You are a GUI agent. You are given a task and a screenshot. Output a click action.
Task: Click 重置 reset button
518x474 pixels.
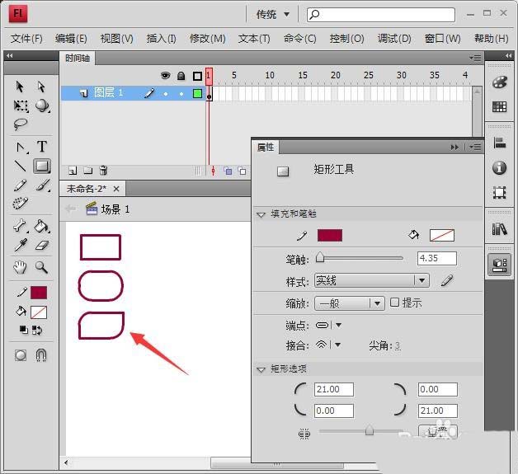[x=438, y=431]
